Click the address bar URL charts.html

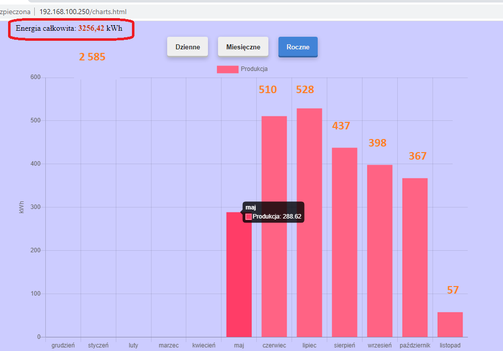pyautogui.click(x=83, y=12)
